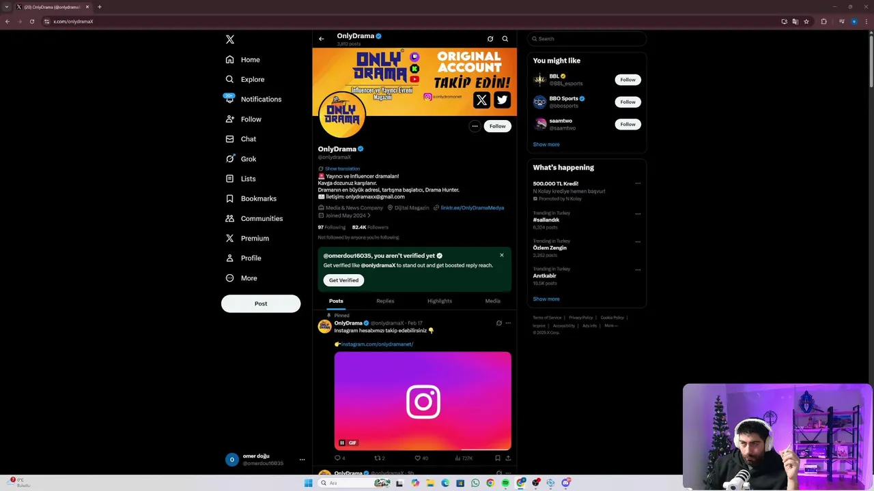Open the 82.4K Followers list

(x=370, y=227)
